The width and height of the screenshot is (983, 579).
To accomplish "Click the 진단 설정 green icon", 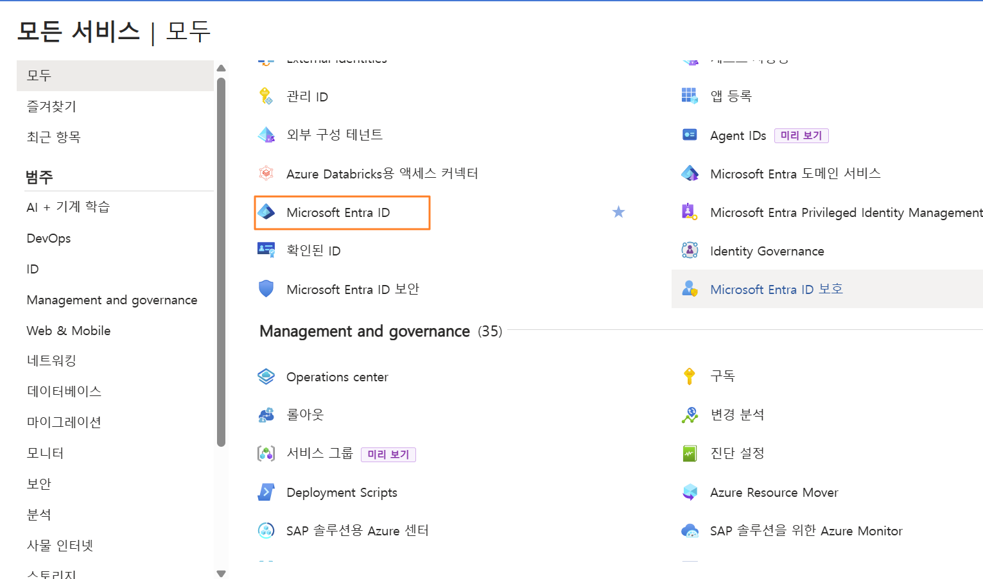I will (690, 453).
